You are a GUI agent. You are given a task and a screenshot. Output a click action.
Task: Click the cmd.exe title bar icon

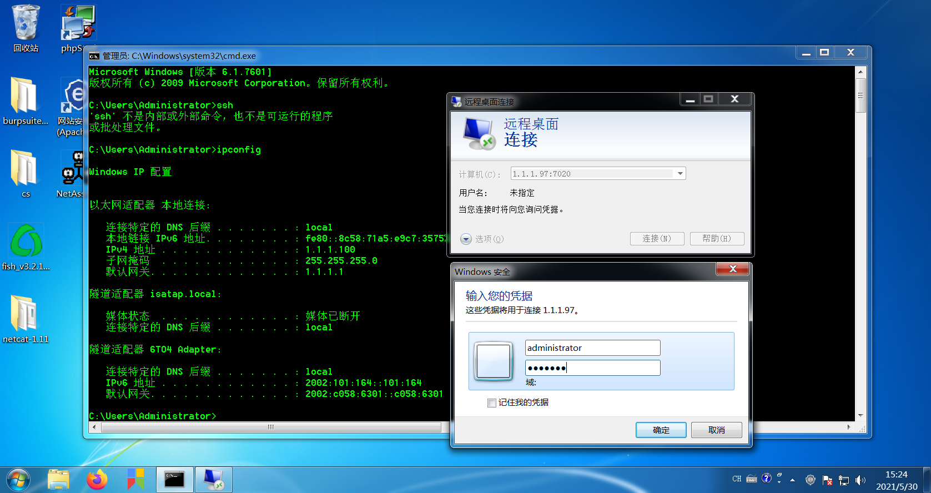94,56
